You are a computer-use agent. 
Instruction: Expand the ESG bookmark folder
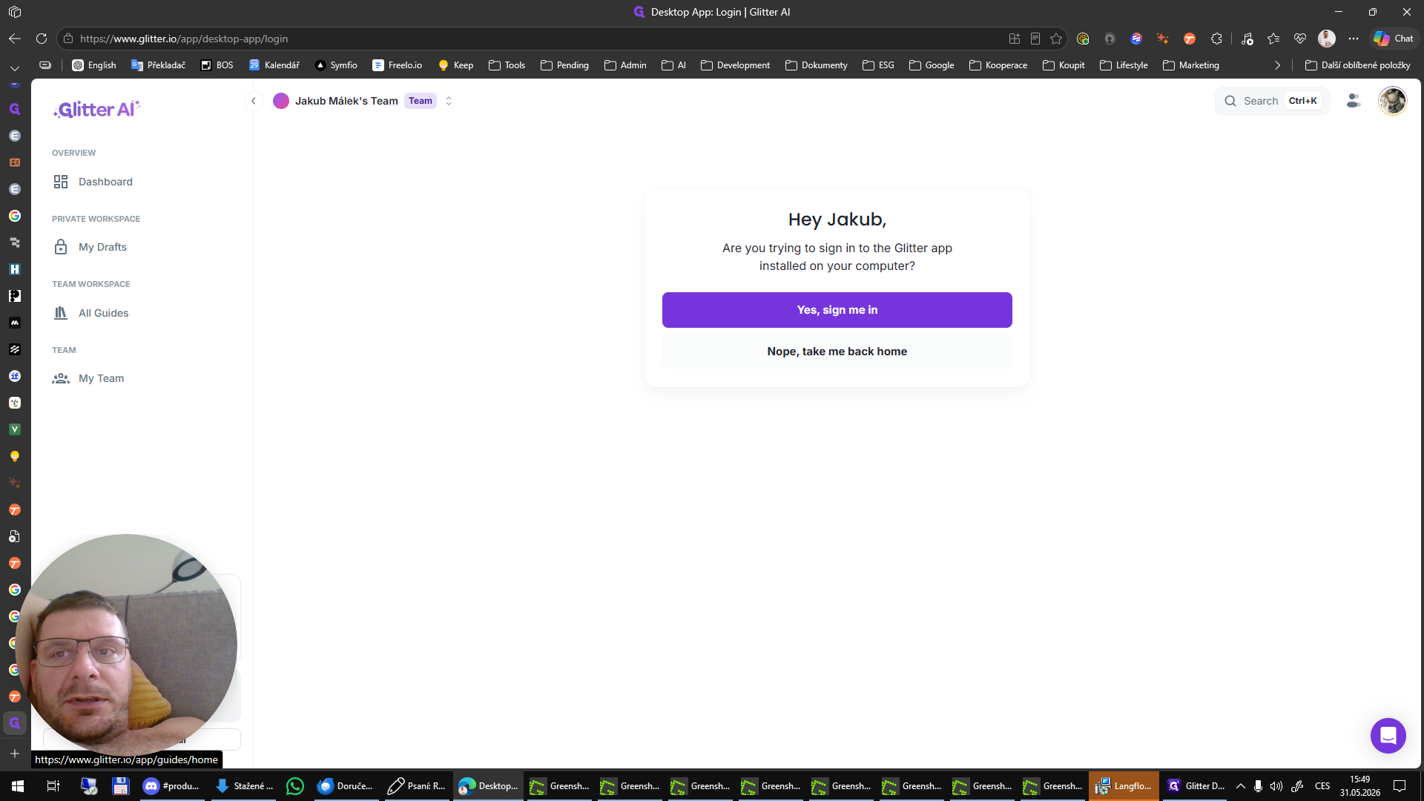pos(878,65)
